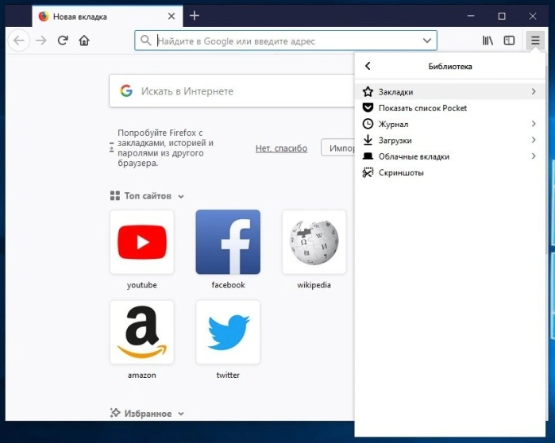
Task: Expand the Журнал submenu
Action: (x=449, y=124)
